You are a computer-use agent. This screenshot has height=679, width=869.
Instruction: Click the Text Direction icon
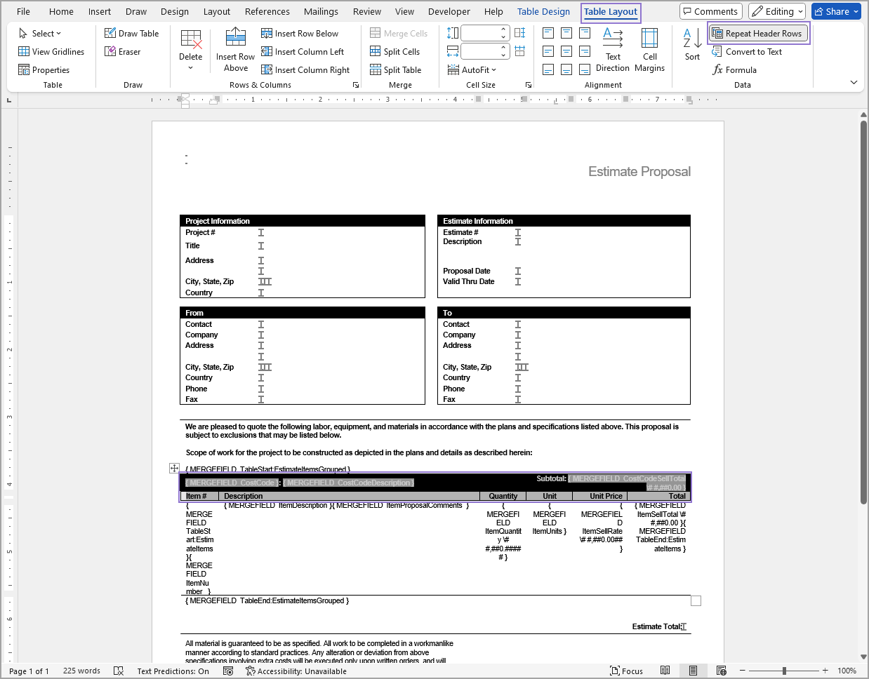pyautogui.click(x=612, y=49)
